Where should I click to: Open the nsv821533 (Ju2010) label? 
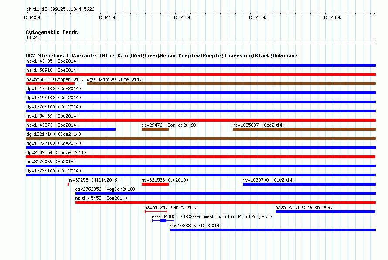165,180
